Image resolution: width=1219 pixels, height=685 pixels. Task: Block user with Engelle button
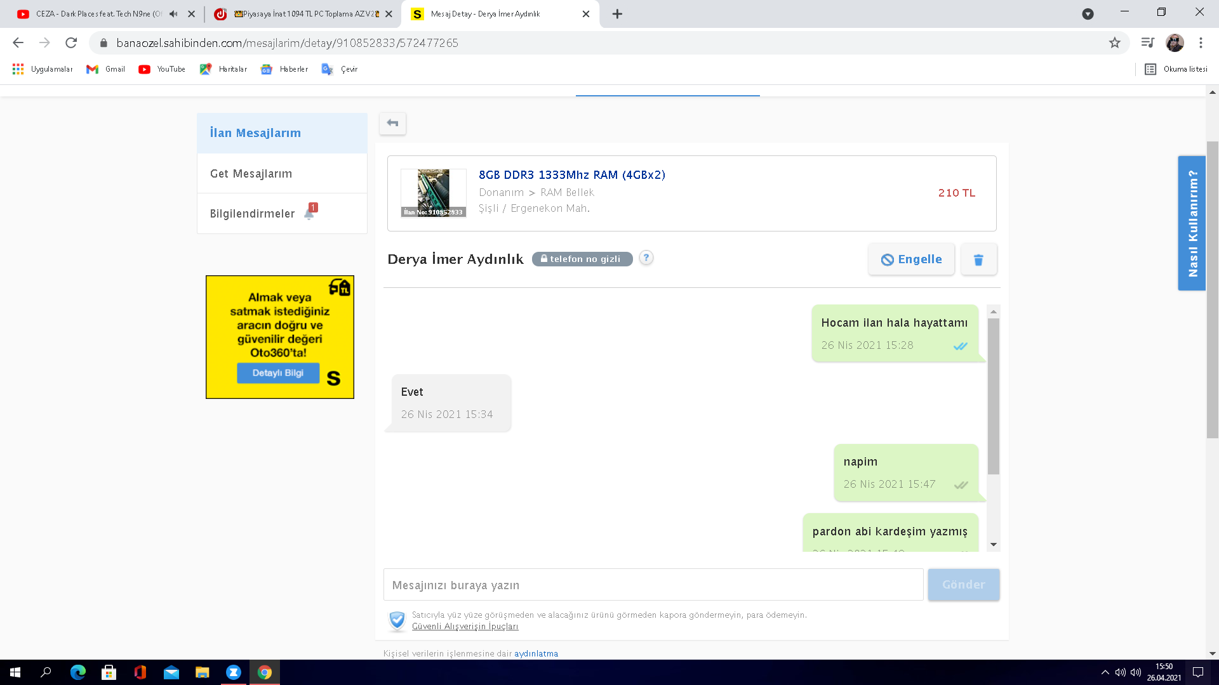(911, 259)
